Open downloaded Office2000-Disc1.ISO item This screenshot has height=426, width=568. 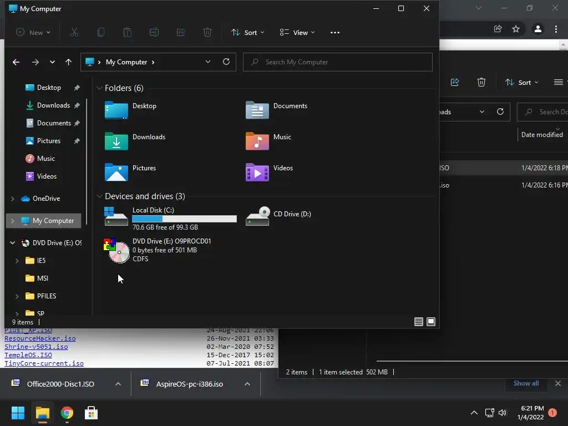(60, 384)
